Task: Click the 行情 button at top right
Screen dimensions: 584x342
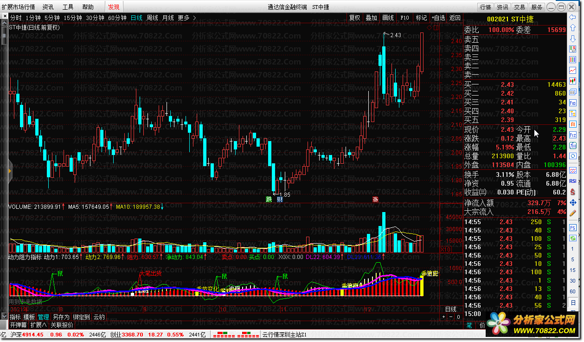Action: pyautogui.click(x=486, y=7)
